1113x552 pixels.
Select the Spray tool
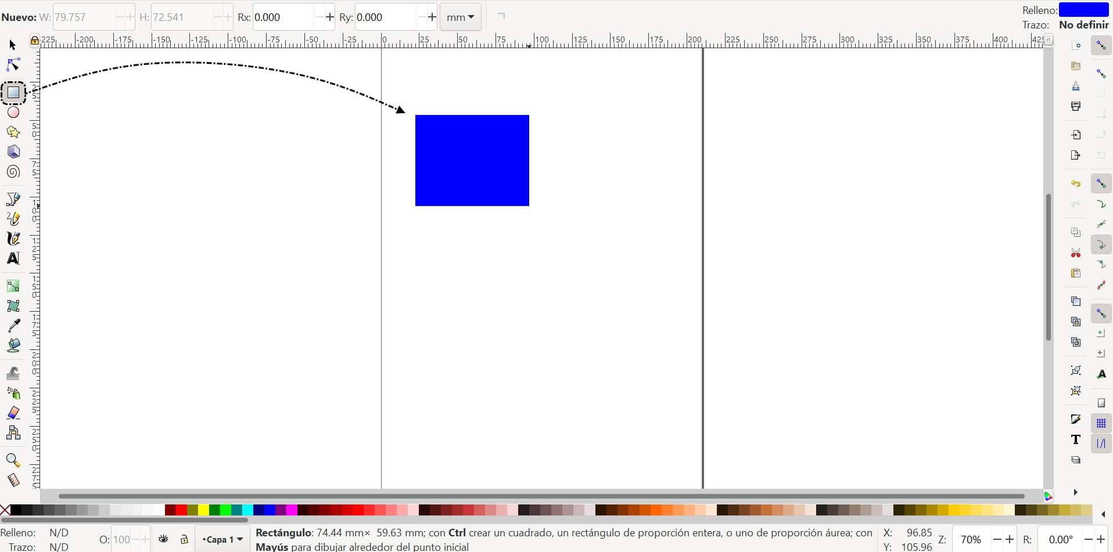tap(13, 393)
